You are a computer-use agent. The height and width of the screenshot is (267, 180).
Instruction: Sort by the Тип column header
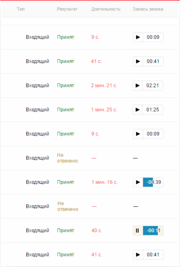[21, 9]
